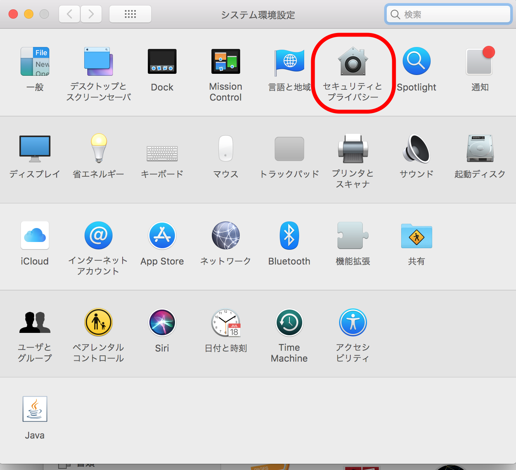Click the Show All grid button
Screen dimensions: 516x470
tap(130, 14)
